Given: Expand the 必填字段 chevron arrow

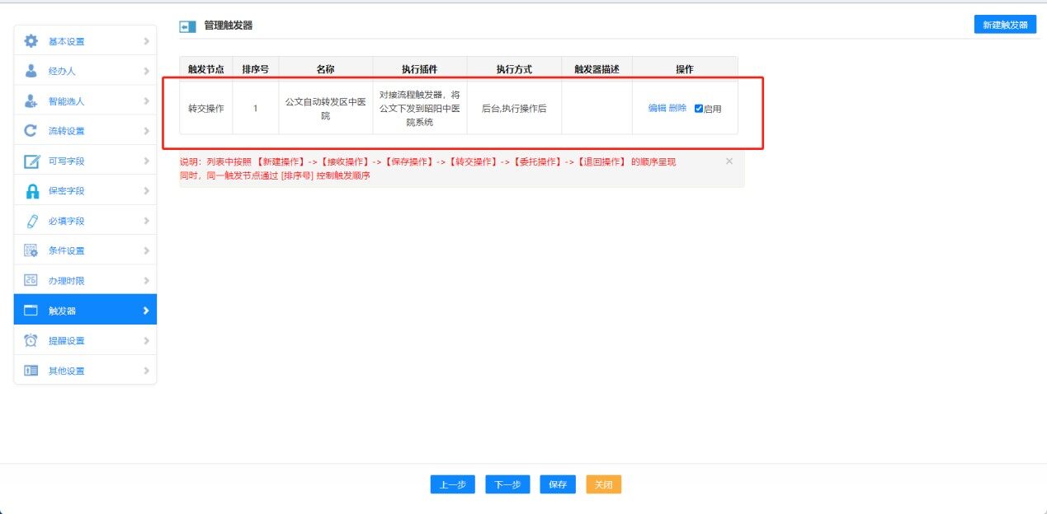Looking at the screenshot, I should (x=146, y=221).
